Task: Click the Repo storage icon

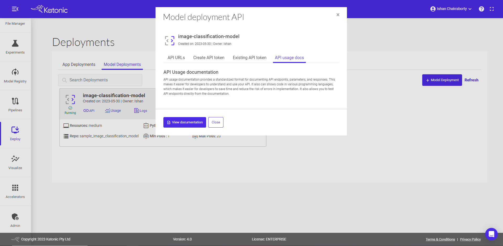Action: [66, 136]
